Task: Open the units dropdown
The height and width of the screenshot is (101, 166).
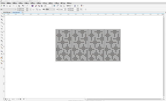Action: (54, 10)
